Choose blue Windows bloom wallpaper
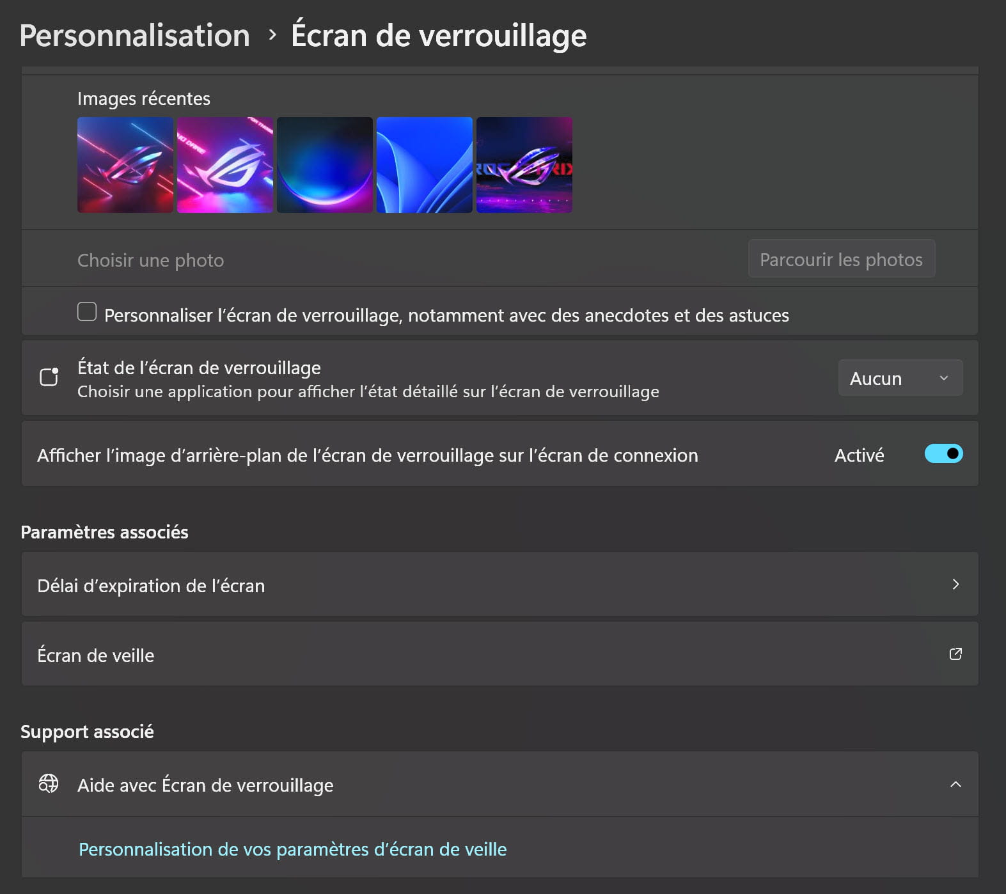Image resolution: width=1006 pixels, height=894 pixels. (425, 165)
